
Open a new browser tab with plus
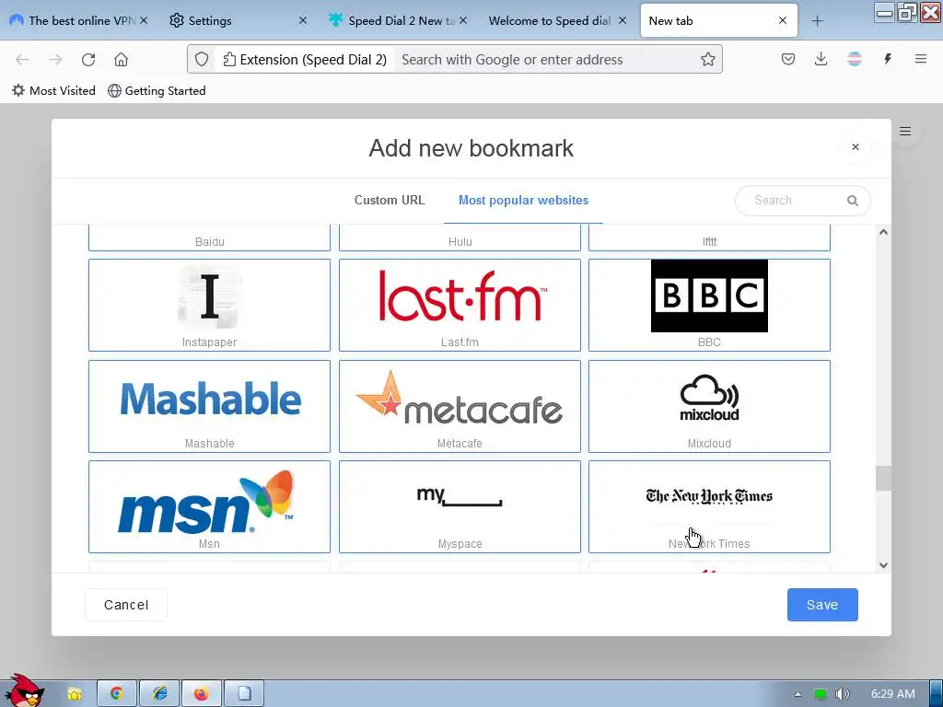(x=817, y=21)
